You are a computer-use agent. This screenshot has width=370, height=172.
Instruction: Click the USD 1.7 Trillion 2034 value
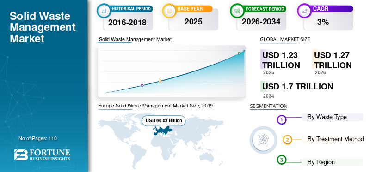297,87
